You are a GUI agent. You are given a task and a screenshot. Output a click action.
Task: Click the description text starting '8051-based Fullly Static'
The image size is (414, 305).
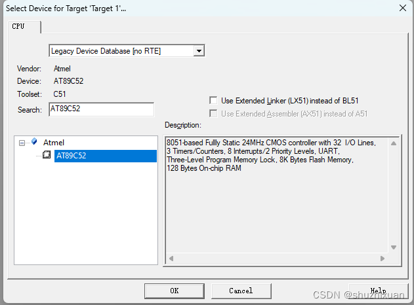[271, 155]
